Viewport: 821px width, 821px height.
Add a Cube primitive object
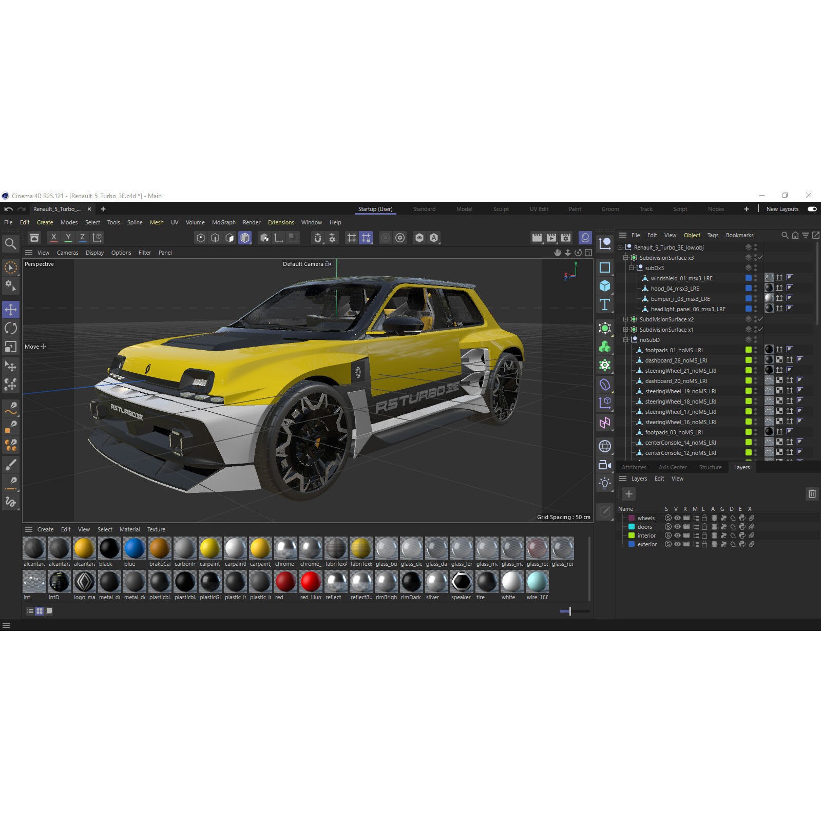pyautogui.click(x=605, y=286)
